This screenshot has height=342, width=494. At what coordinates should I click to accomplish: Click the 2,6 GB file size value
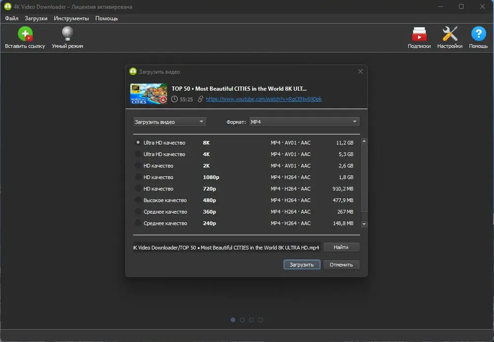tap(346, 166)
